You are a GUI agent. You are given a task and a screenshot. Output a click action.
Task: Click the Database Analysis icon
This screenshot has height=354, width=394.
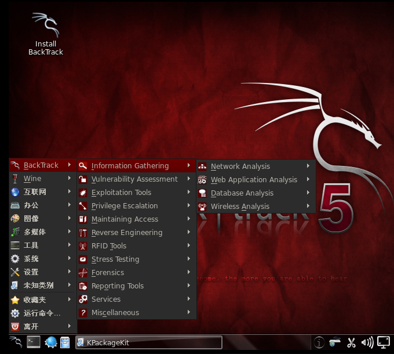pyautogui.click(x=202, y=193)
